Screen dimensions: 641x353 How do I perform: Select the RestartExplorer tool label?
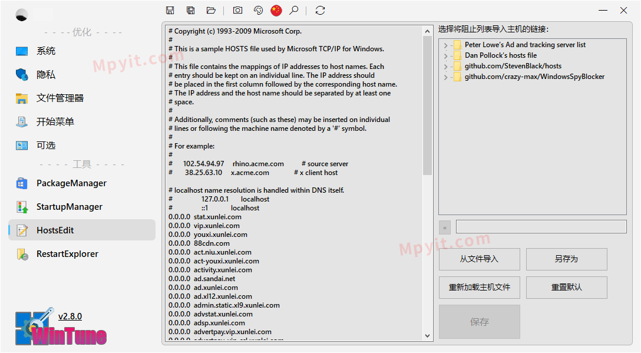point(67,254)
